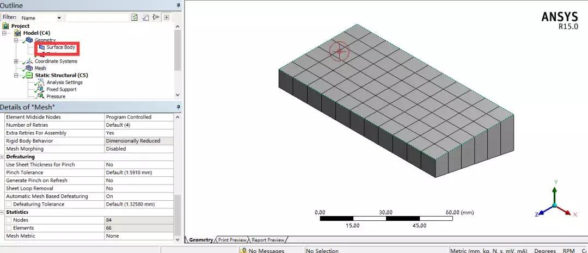
Task: Enable the Defeaturing Tolerance checkbox
Action: (9, 204)
